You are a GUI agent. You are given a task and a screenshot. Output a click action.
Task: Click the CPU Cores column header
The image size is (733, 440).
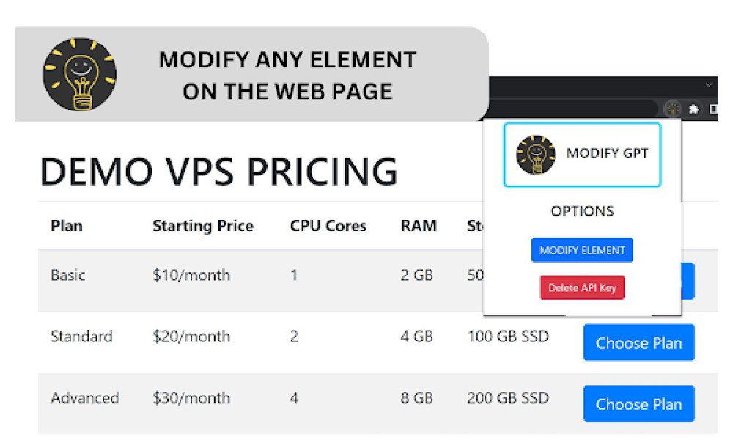pyautogui.click(x=328, y=226)
